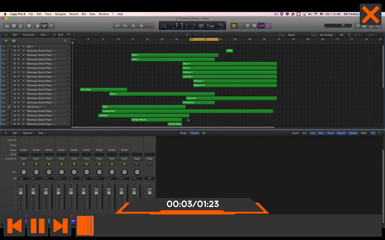The image size is (385, 240).
Task: Open the Mix menu in menu bar
Action: click(84, 14)
